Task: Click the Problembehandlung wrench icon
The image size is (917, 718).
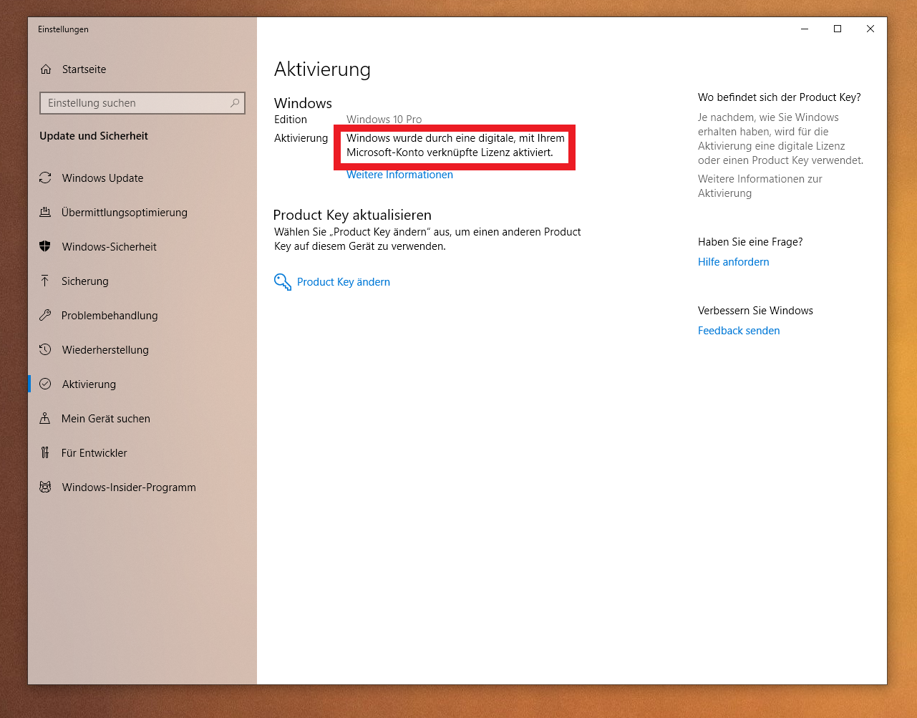Action: (x=45, y=315)
